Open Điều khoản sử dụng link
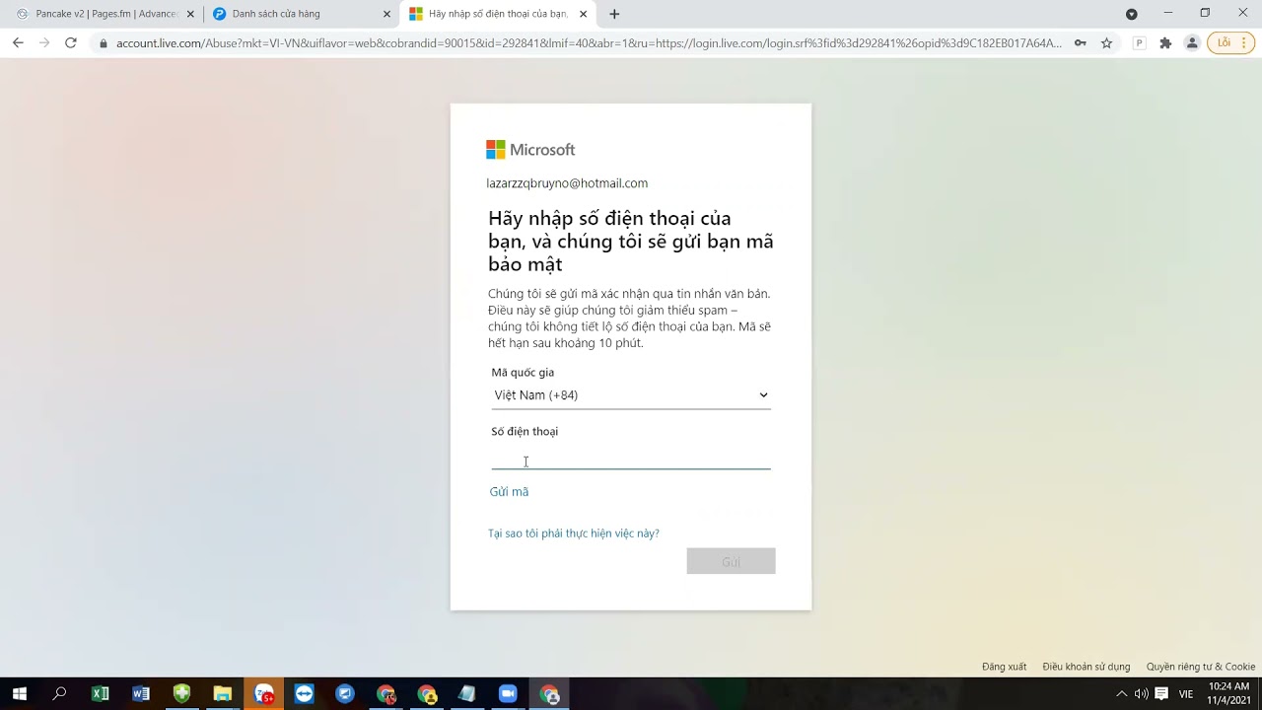This screenshot has height=710, width=1262. pyautogui.click(x=1086, y=667)
